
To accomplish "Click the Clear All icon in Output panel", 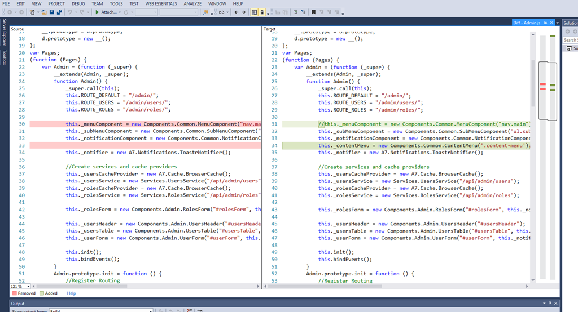I will (189, 310).
